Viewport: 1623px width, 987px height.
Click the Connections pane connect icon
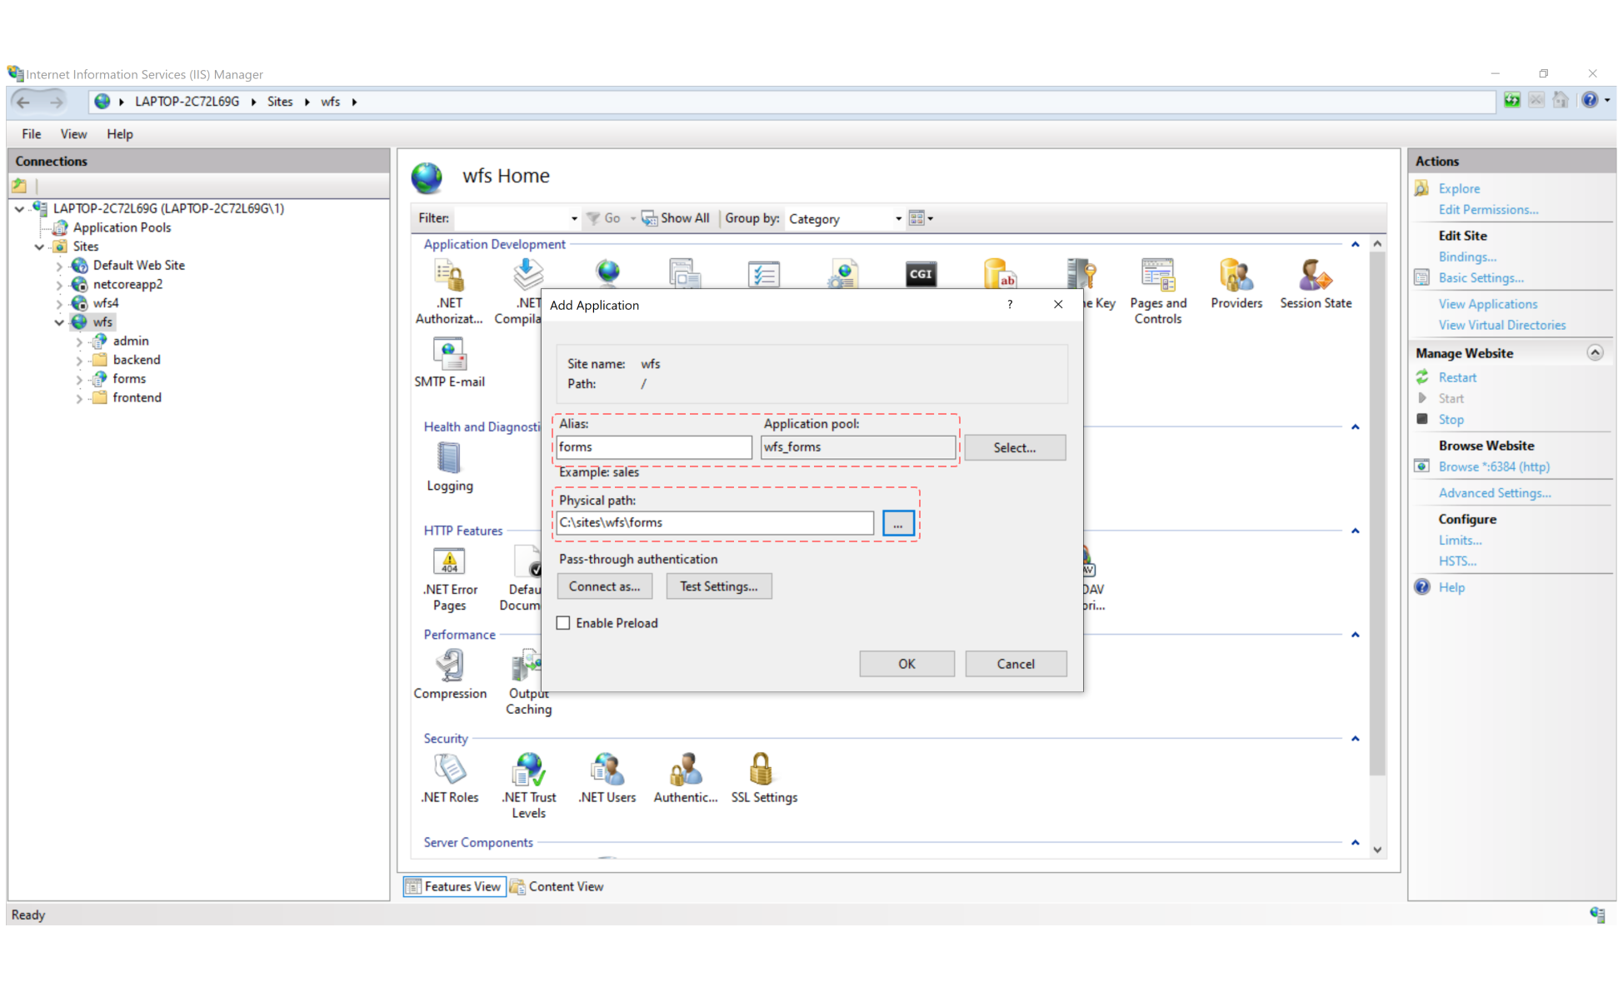point(19,186)
